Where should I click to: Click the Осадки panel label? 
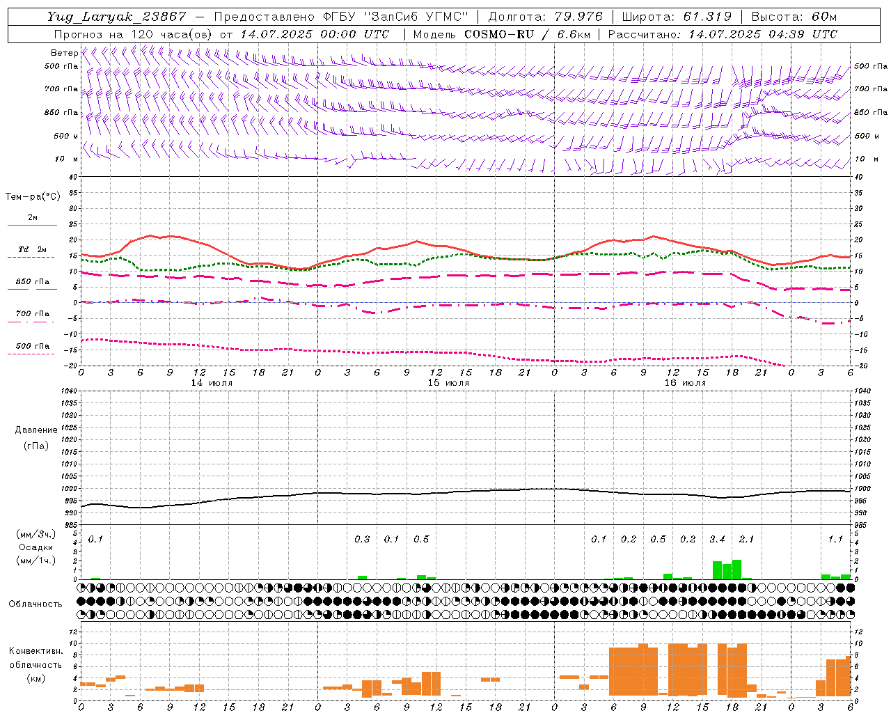(x=36, y=547)
